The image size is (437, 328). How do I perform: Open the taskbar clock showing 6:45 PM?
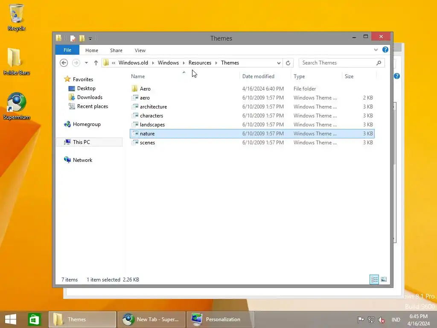click(x=418, y=320)
